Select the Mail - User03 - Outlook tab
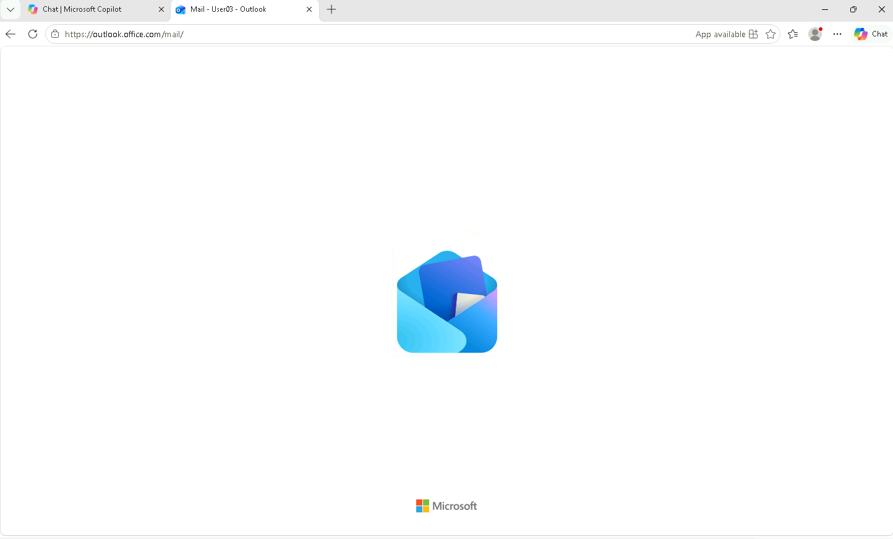This screenshot has width=893, height=539. [x=245, y=9]
